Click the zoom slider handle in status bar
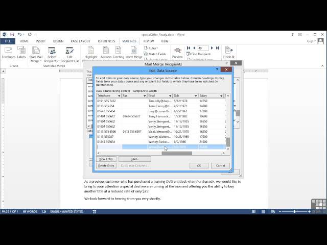Viewport: 327px width, 245px height. click(x=294, y=212)
